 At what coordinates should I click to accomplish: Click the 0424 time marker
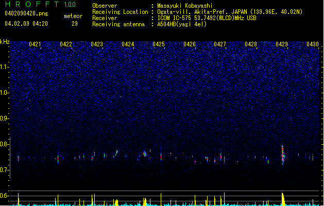pos(128,44)
